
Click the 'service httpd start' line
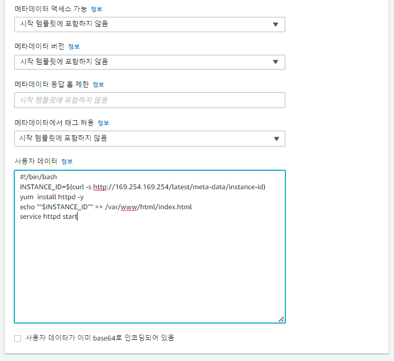49,217
